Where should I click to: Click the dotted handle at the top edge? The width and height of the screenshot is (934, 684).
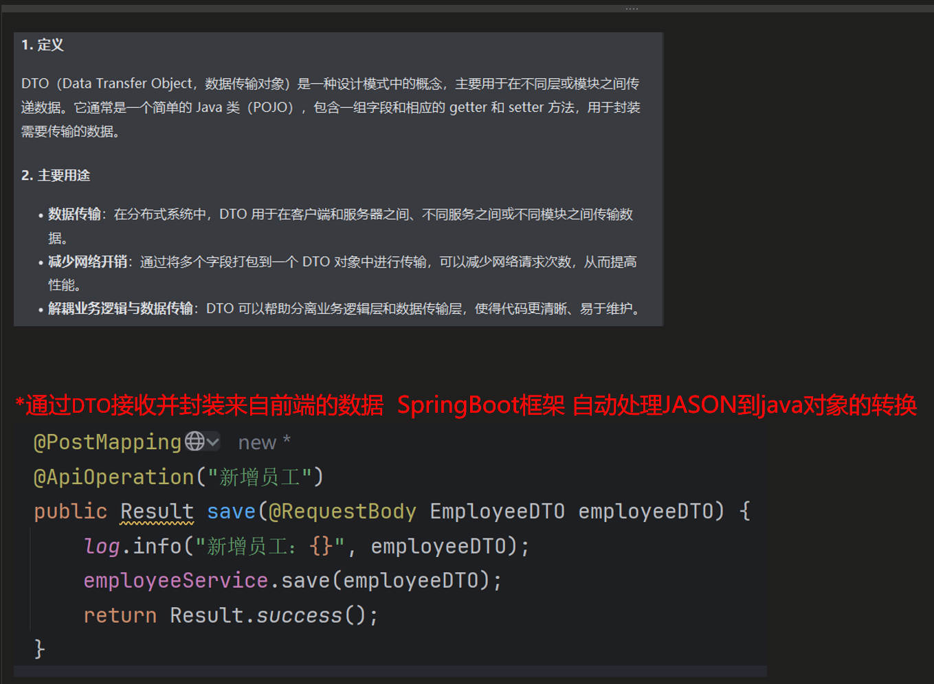pos(632,8)
